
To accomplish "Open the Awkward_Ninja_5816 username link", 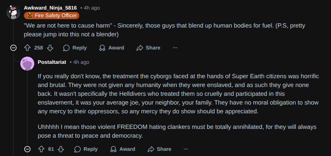I will point(50,8).
